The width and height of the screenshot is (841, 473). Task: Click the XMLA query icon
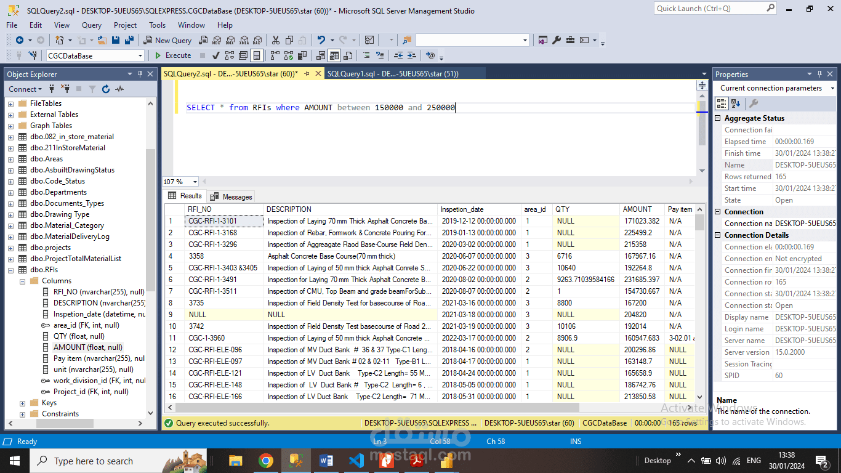(244, 40)
